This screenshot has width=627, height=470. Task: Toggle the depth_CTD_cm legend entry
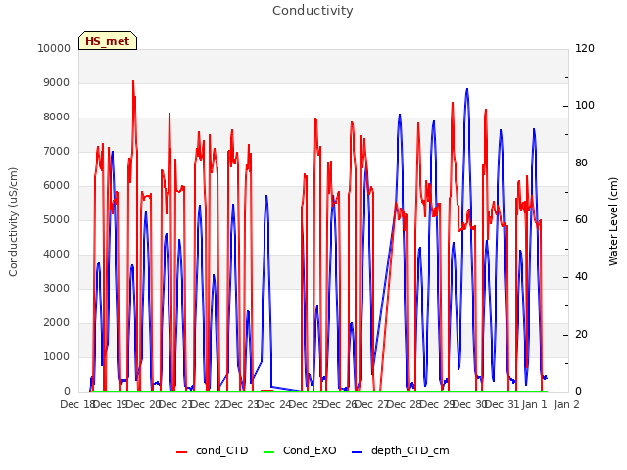401,450
